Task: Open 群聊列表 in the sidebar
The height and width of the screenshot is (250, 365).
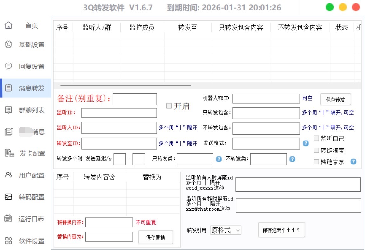Action: point(32,110)
